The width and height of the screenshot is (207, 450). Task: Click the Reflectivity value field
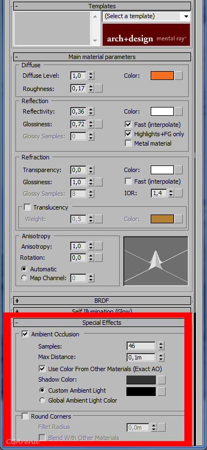(78, 111)
